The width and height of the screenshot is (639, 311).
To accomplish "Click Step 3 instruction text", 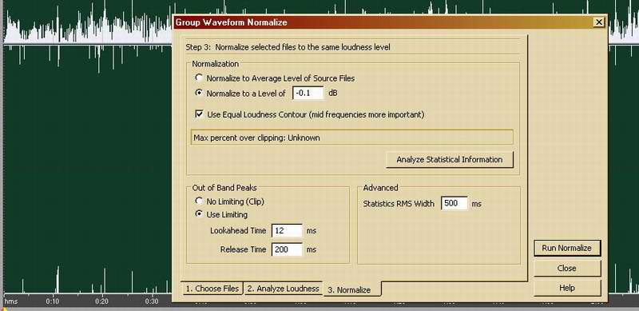I will (x=288, y=47).
